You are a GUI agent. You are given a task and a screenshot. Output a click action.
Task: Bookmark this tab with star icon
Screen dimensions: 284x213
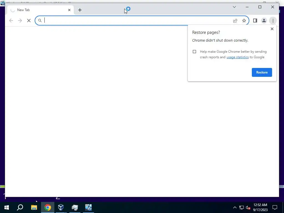click(x=244, y=21)
